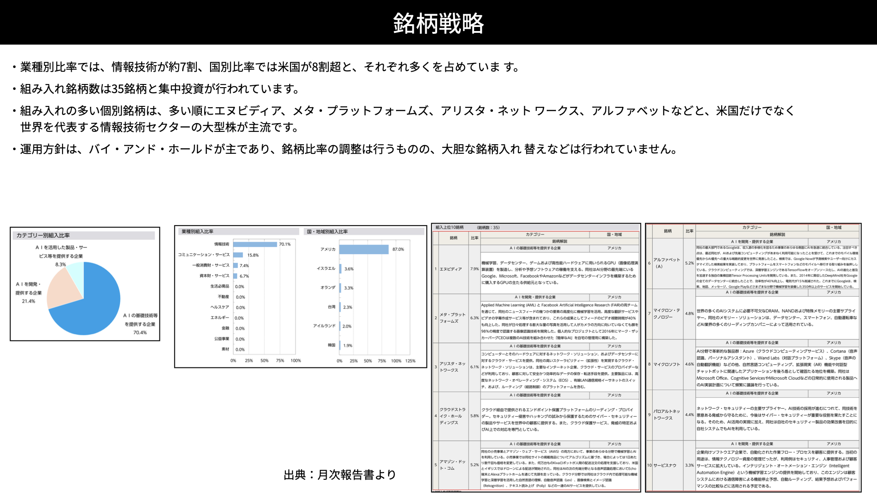Click アマゾン・ドット・コム table cell
The height and width of the screenshot is (493, 877).
point(453,465)
